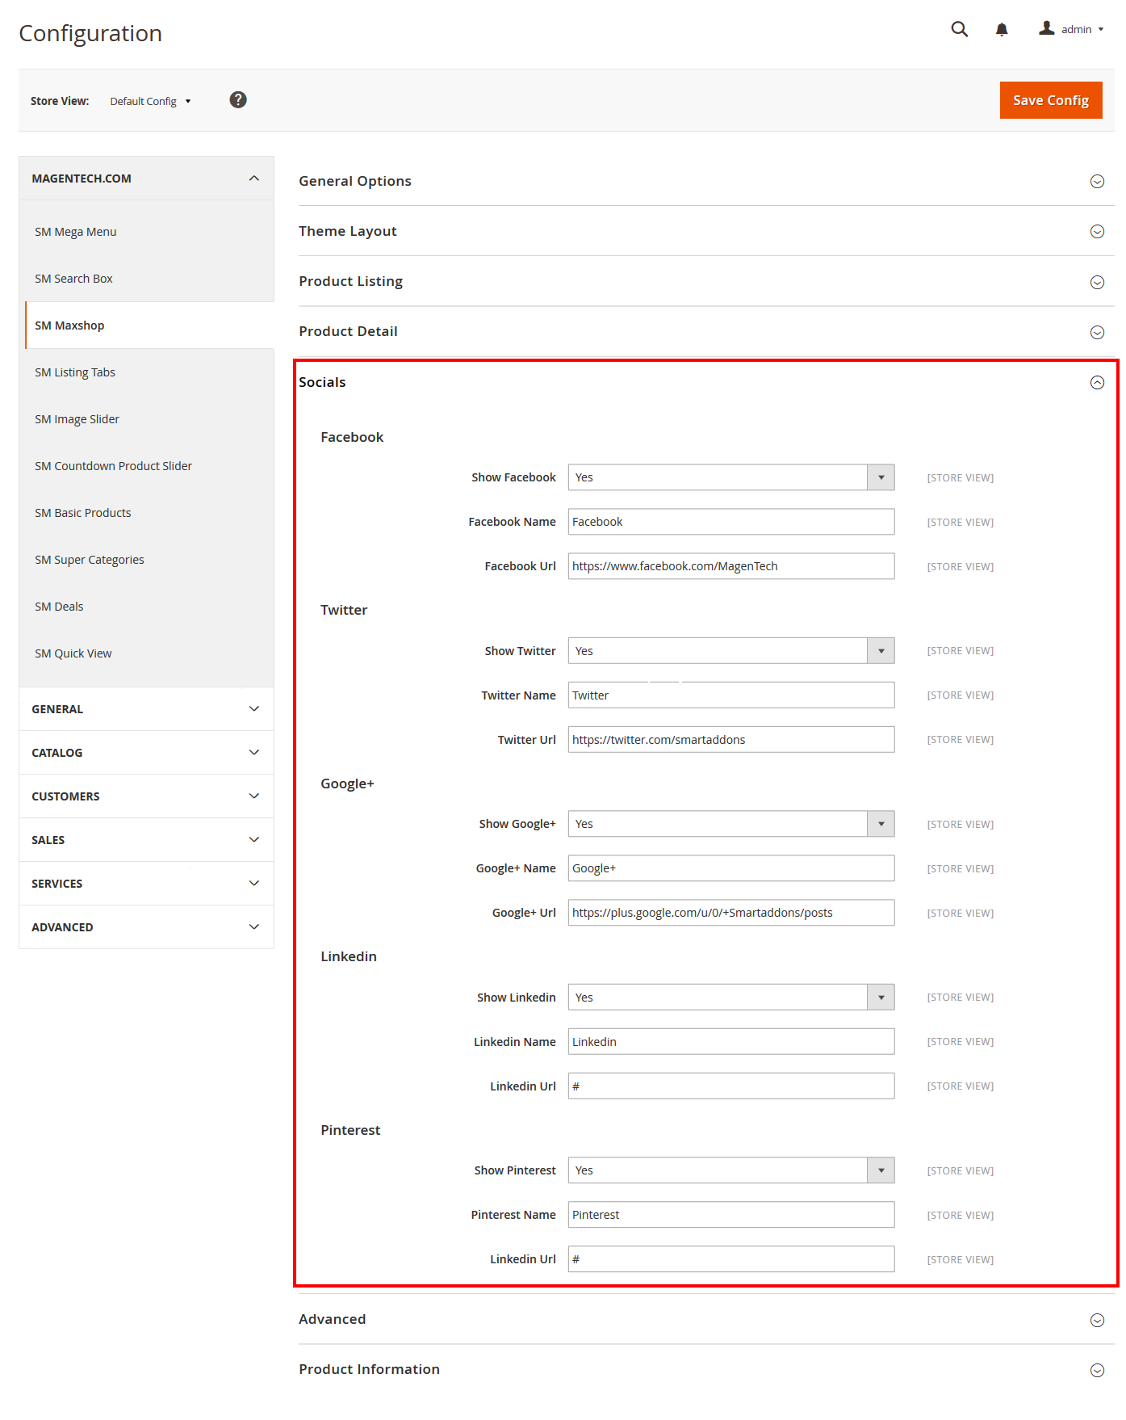Click [STORE VIEW] beside Pinterest Name
This screenshot has height=1420, width=1126.
961,1216
